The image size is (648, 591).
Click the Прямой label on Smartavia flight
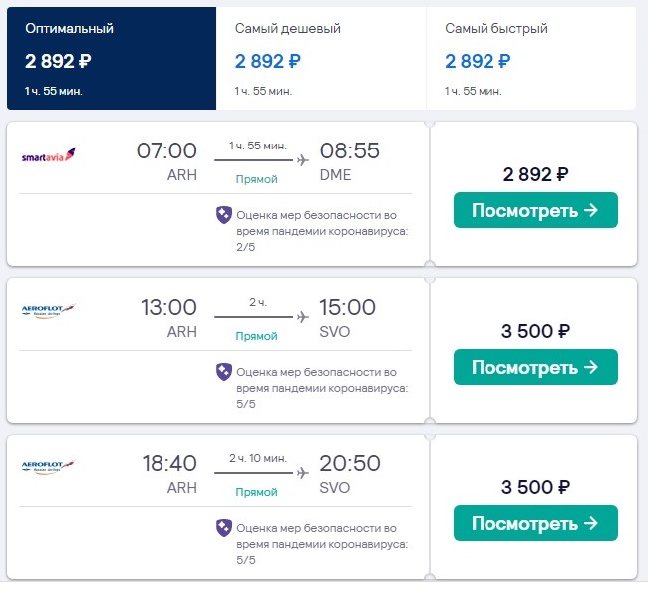256,179
